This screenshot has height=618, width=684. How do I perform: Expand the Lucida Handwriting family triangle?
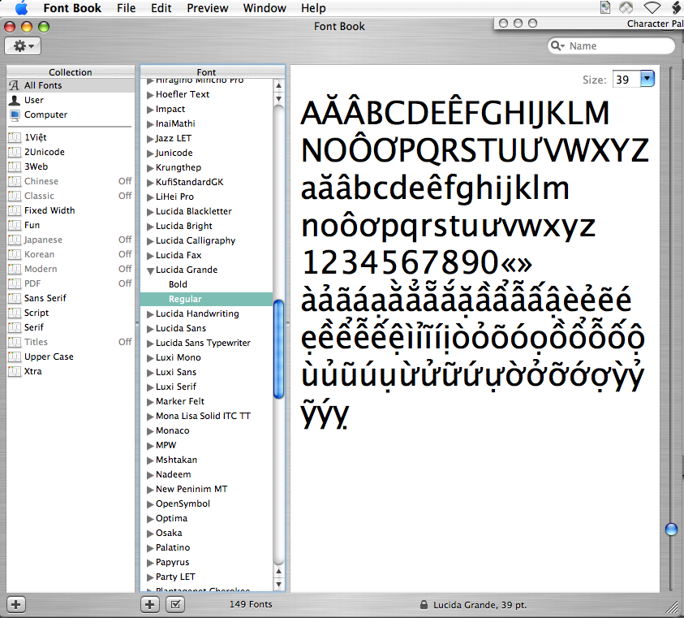[x=150, y=314]
